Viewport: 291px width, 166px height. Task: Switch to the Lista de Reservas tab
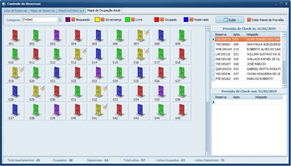click(x=15, y=11)
